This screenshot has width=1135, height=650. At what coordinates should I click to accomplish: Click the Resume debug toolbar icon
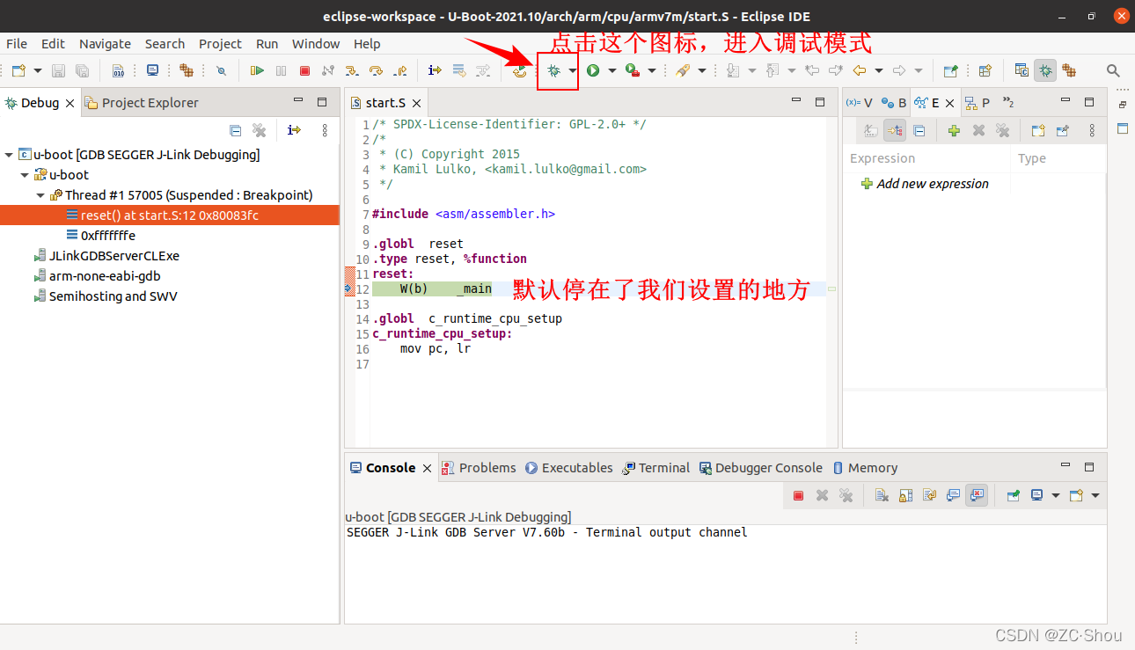tap(257, 70)
